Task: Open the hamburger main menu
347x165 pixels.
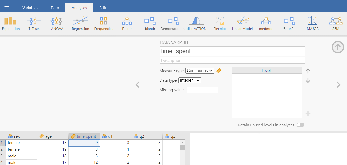Action: tap(7, 8)
